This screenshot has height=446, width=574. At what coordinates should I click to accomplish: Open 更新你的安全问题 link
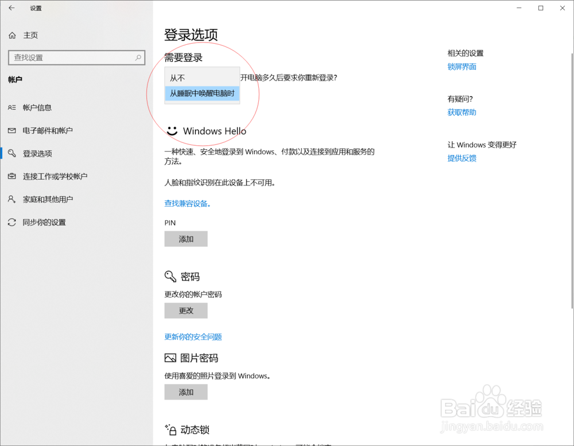(x=193, y=336)
